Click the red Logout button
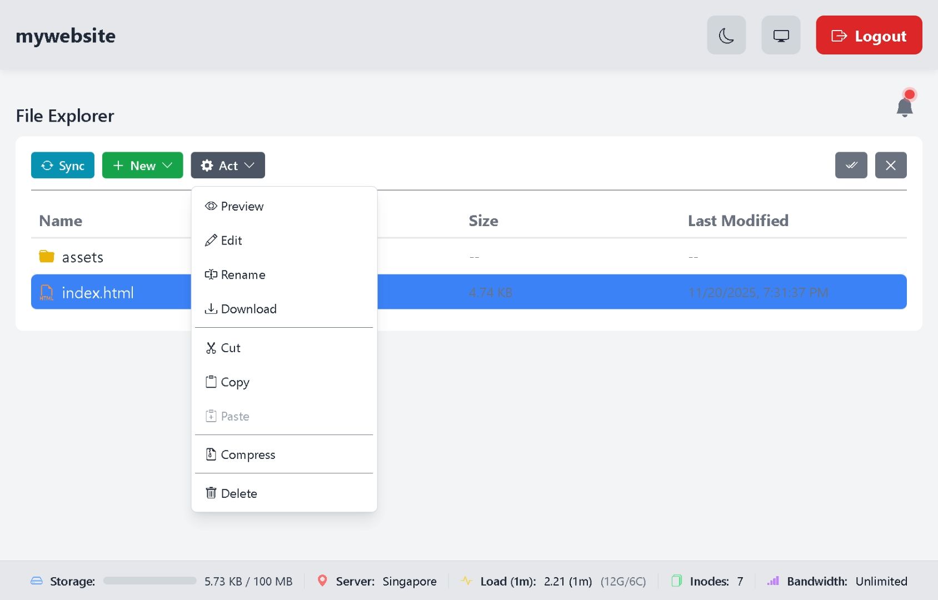 [869, 36]
